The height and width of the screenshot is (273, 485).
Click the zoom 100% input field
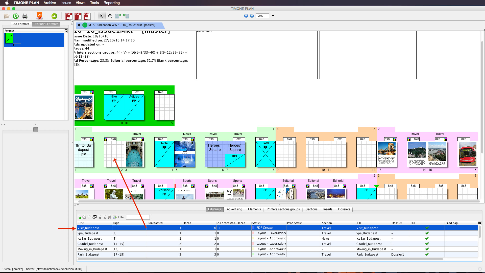pos(262,16)
